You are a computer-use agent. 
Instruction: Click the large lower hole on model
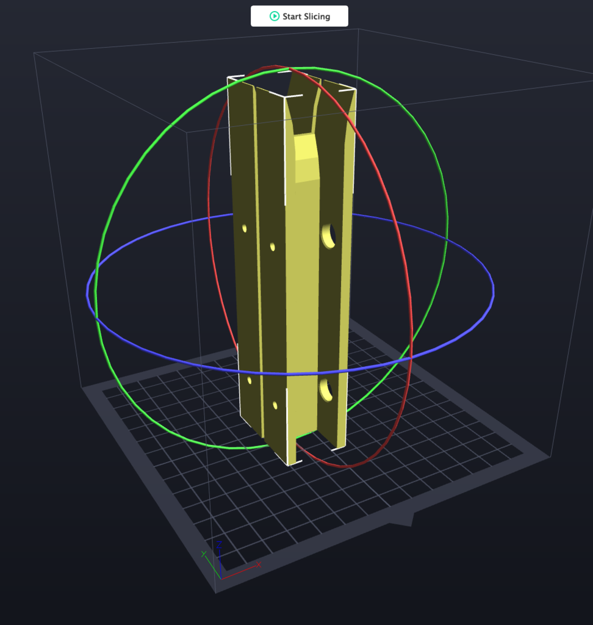click(x=326, y=389)
